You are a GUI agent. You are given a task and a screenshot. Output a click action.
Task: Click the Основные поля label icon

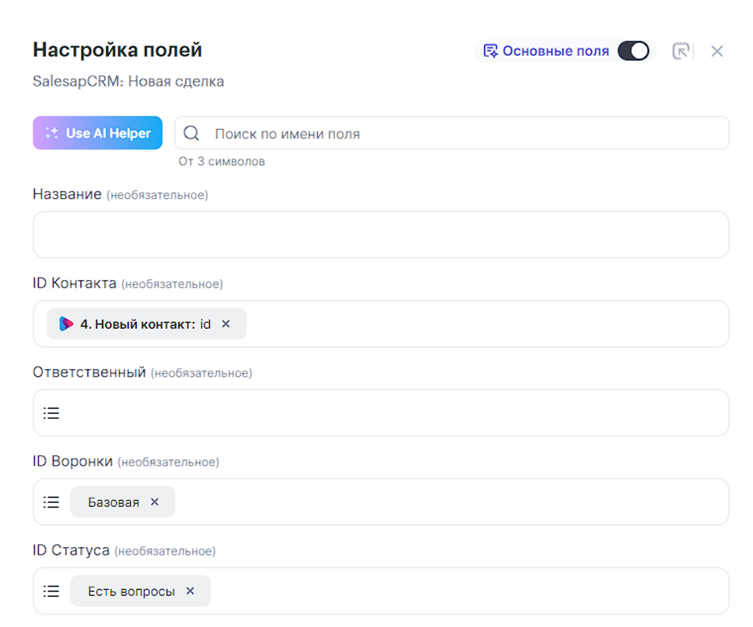coord(490,51)
